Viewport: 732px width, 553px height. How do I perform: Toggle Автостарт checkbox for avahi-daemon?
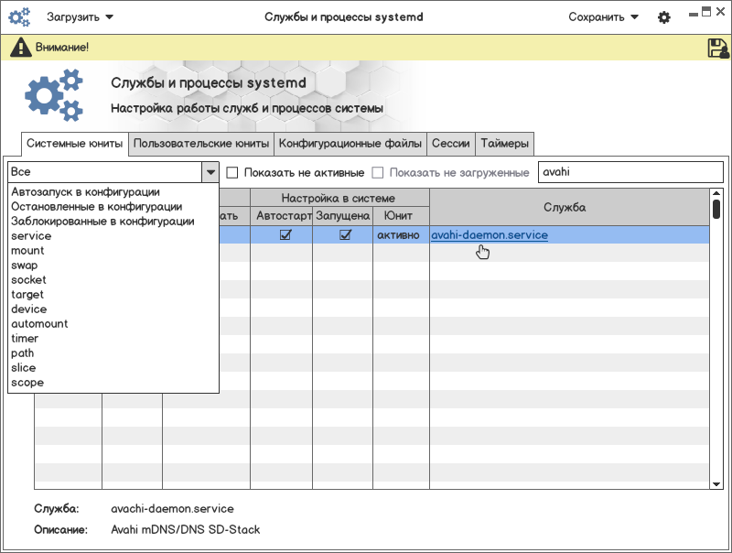tap(285, 235)
